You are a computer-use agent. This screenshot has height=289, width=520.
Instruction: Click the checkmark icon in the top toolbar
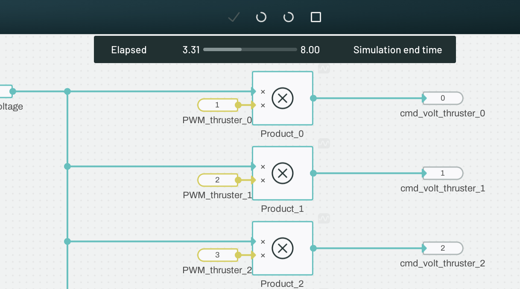tap(234, 17)
